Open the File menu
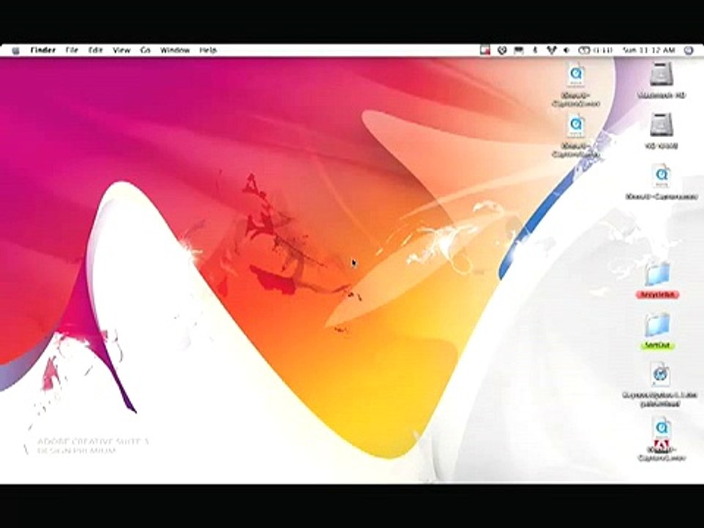 [72, 51]
